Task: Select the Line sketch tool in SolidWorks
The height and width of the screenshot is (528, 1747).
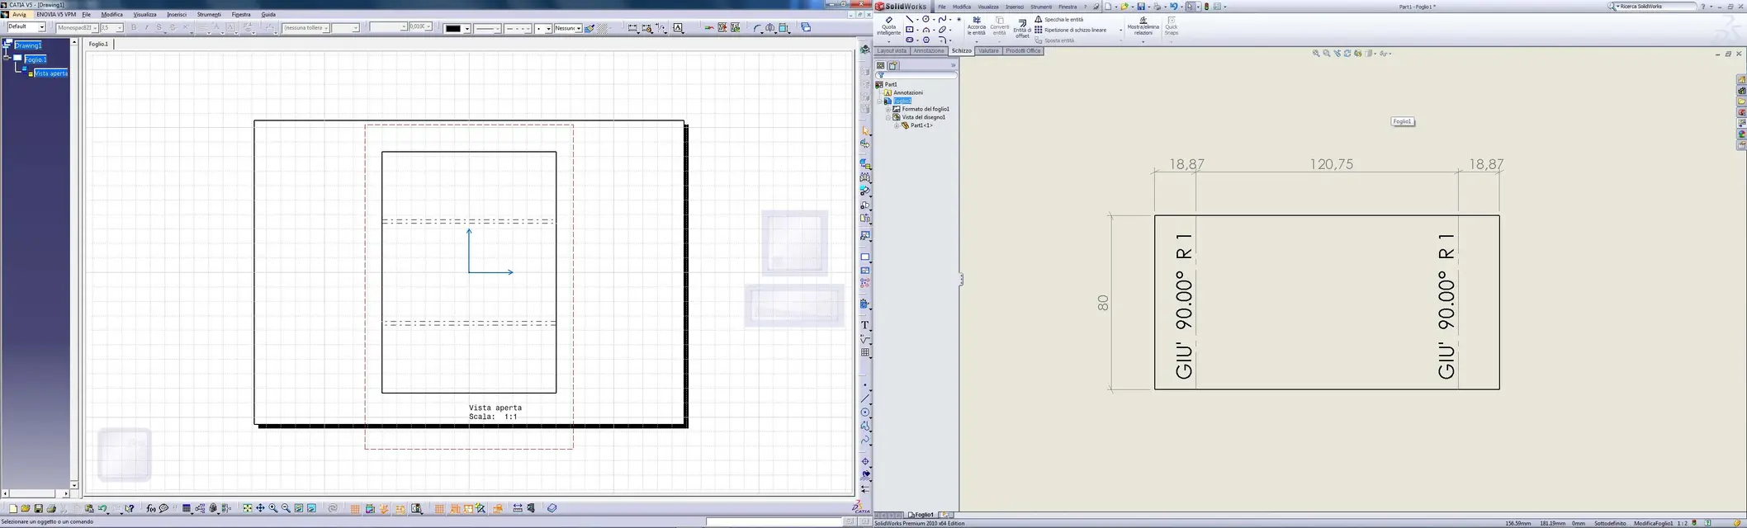Action: 910,19
